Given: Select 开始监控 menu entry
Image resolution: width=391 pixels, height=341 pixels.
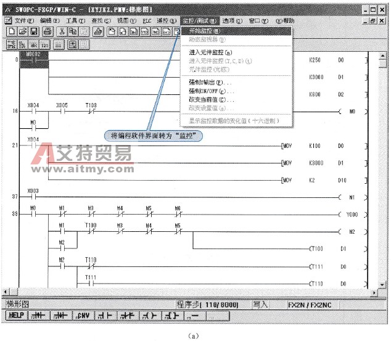Looking at the screenshot, I should coord(236,31).
